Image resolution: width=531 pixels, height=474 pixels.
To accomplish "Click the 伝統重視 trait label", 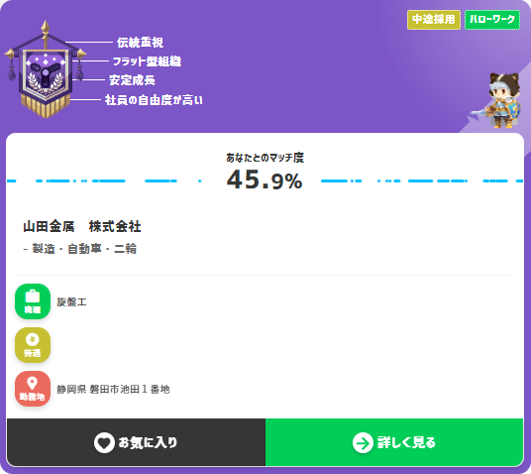I will tap(140, 43).
